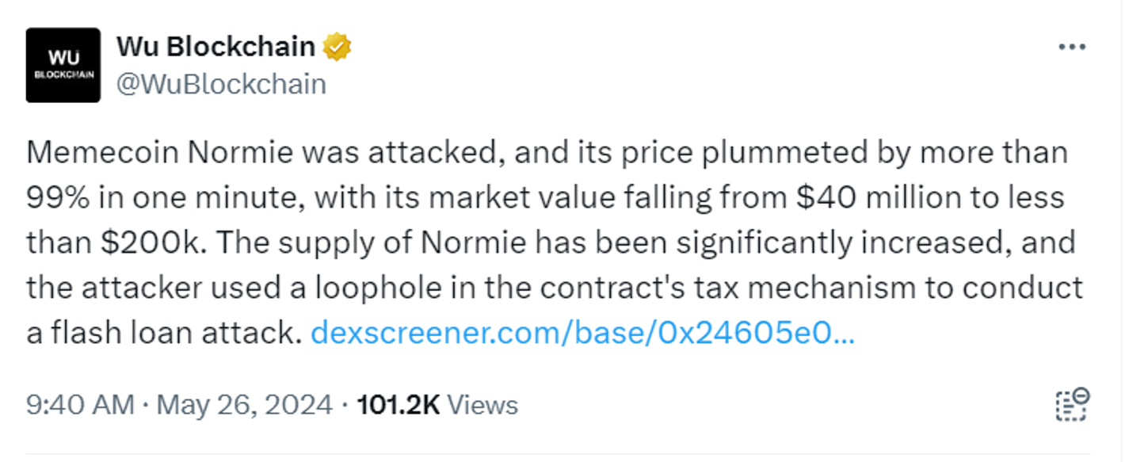1125x462 pixels.
Task: Click the dashed-square minus icon below the tweet
Action: point(1074,404)
